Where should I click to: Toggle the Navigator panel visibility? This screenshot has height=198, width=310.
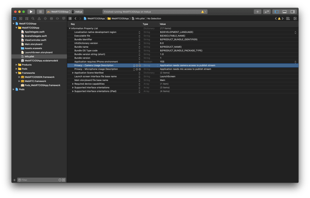point(277,12)
